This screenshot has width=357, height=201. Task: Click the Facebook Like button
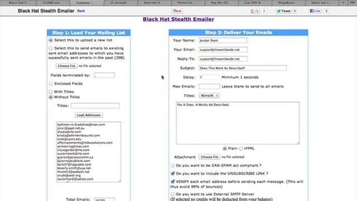coord(315,11)
